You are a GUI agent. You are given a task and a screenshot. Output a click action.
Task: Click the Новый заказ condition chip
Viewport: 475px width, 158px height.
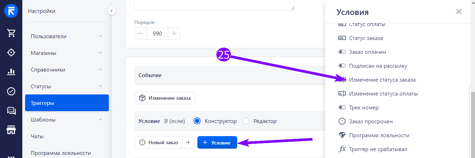click(x=158, y=142)
